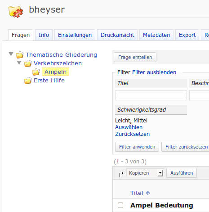Switch to the Einstellungen tab
The width and height of the screenshot is (209, 212).
(75, 35)
